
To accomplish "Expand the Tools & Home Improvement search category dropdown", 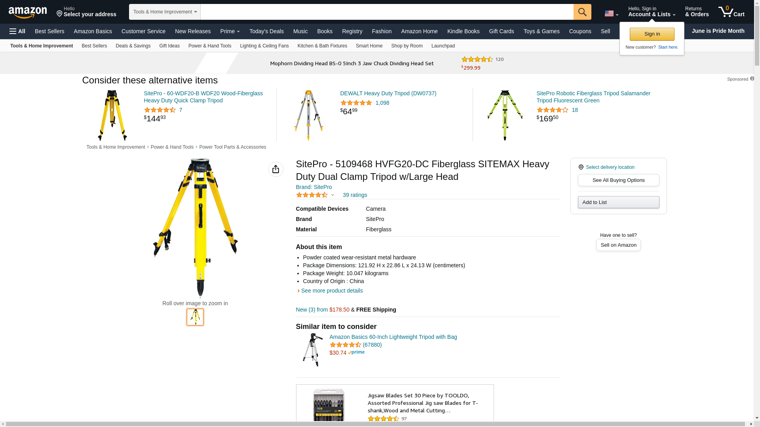I will tap(165, 12).
